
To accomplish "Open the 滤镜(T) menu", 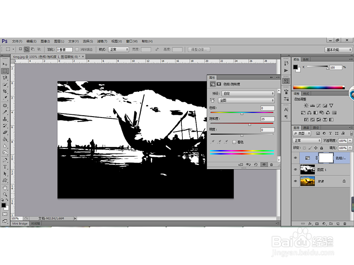I will [102, 41].
